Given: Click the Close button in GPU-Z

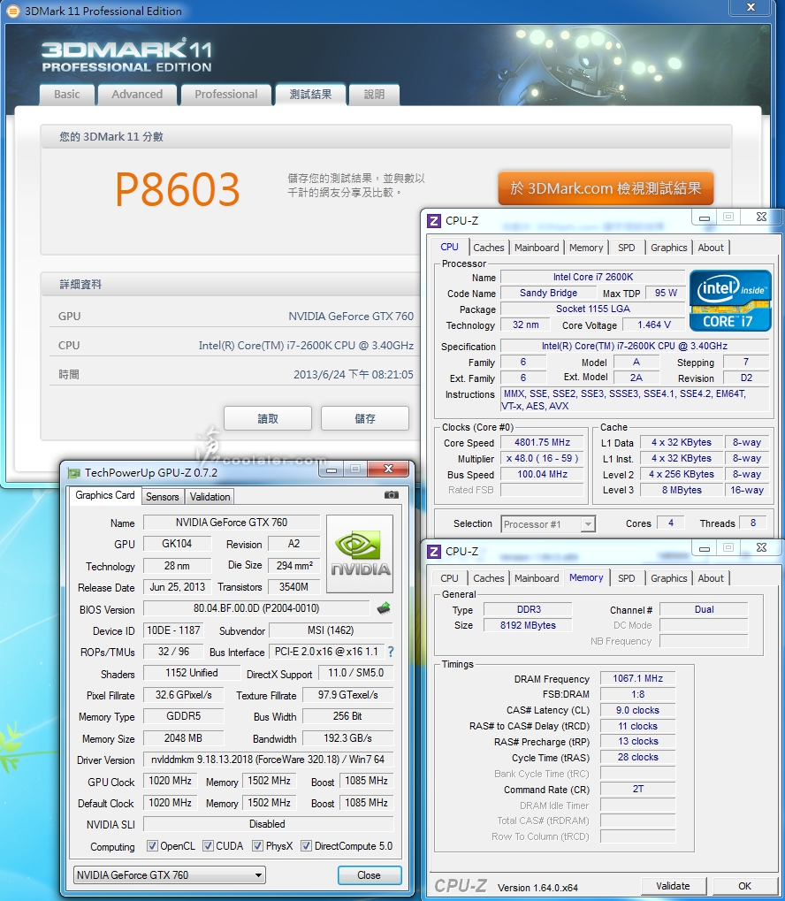Looking at the screenshot, I should point(369,875).
